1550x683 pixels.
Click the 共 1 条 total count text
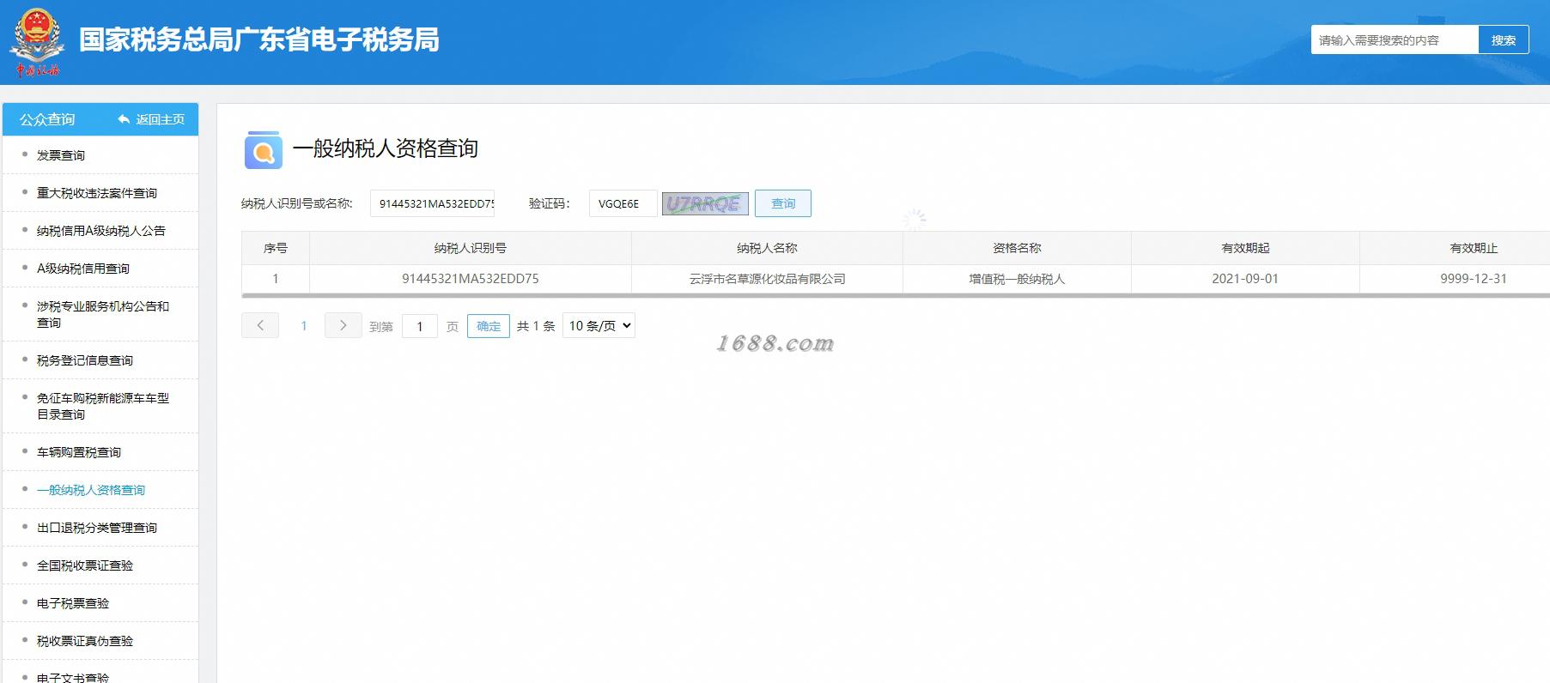tap(536, 326)
